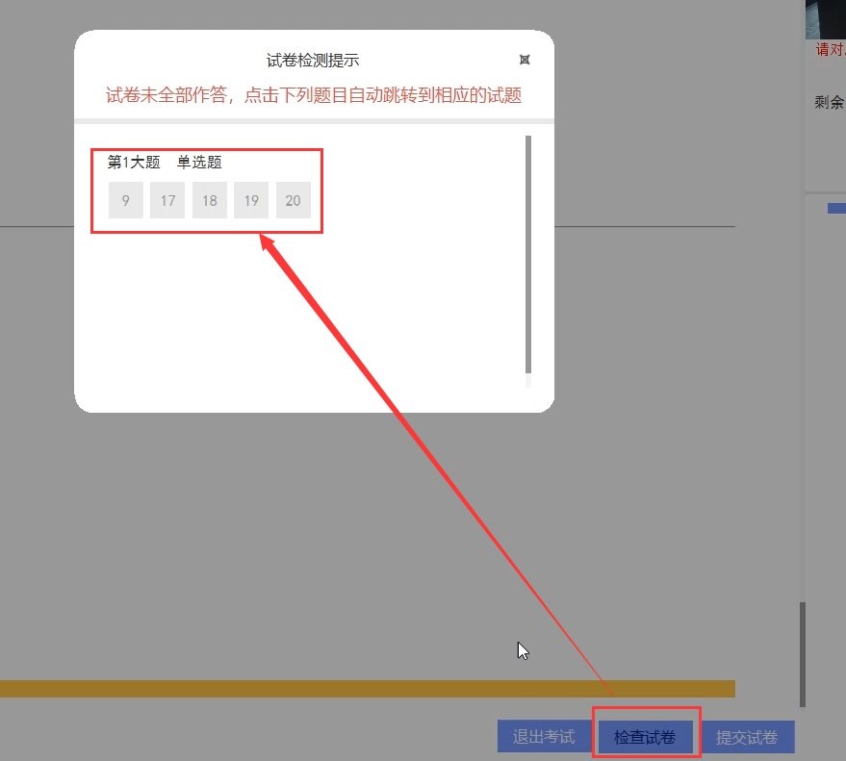Select question number 18 box
This screenshot has width=846, height=761.
click(210, 201)
